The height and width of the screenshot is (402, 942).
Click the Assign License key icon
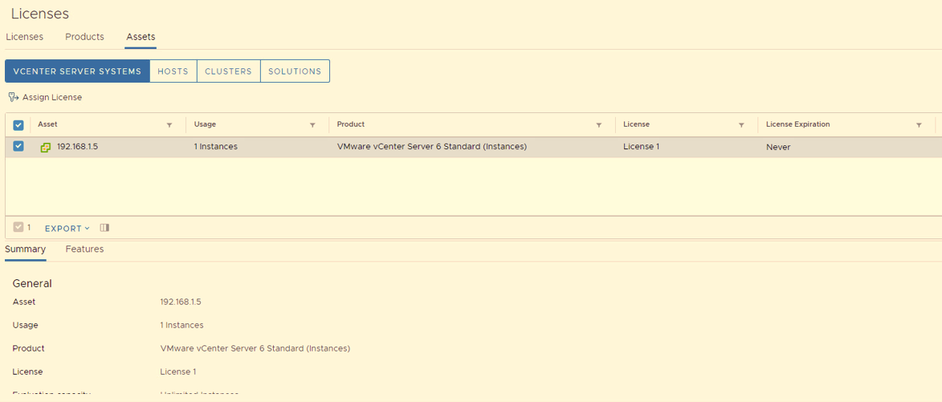[13, 97]
